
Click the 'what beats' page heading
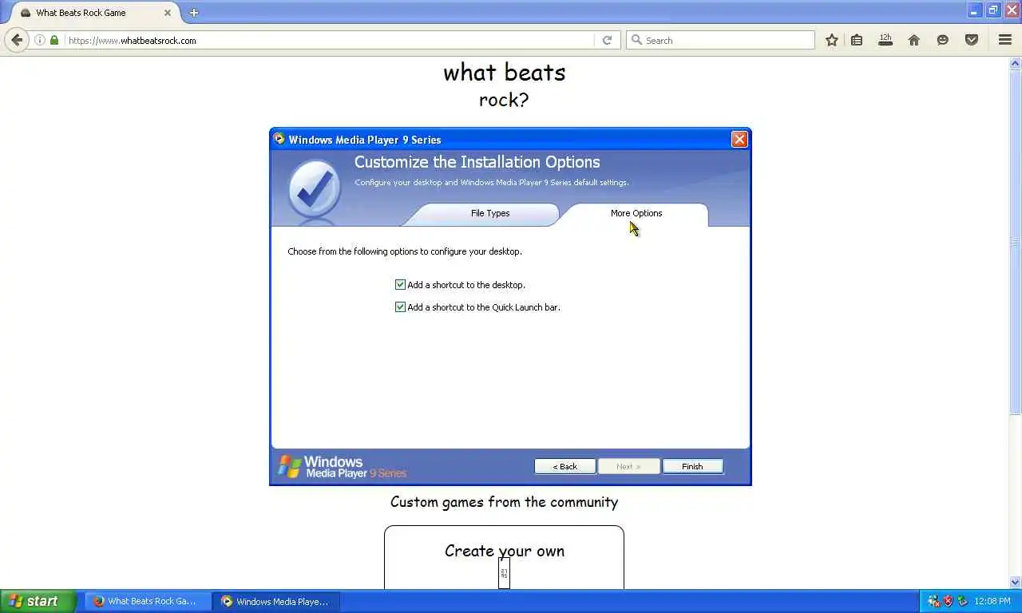click(x=504, y=72)
